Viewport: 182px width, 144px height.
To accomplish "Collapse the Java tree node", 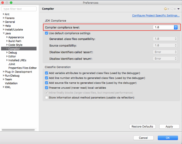I will pos(4,33).
